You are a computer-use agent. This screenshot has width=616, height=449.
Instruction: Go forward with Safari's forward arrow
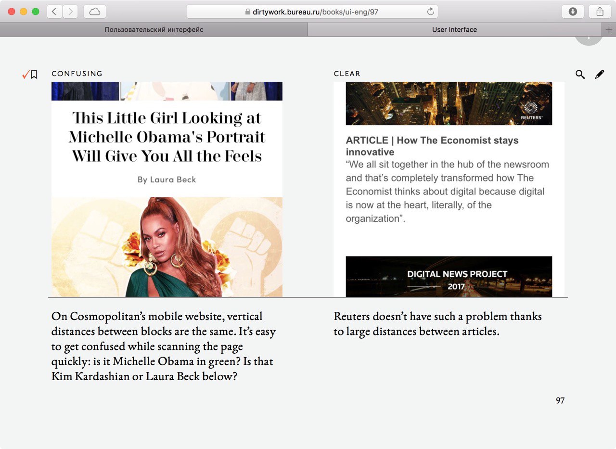point(70,12)
